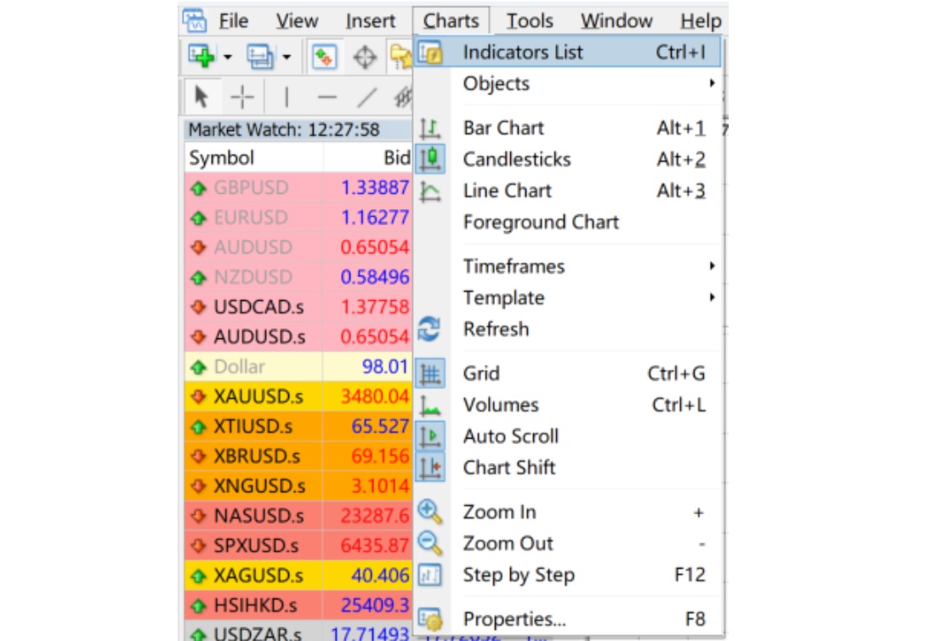Image resolution: width=937 pixels, height=641 pixels.
Task: Open the View menu
Action: 297,21
